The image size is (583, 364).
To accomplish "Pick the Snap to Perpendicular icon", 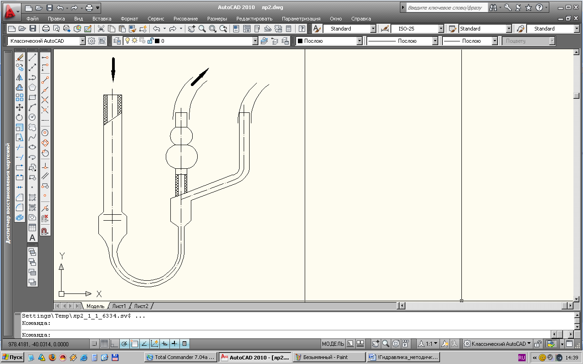I will point(45,166).
